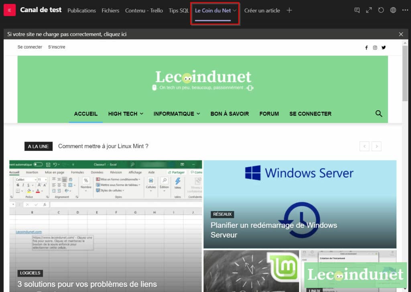The image size is (411, 292).
Task: Click the IE team avatar
Action: pyautogui.click(x=10, y=10)
